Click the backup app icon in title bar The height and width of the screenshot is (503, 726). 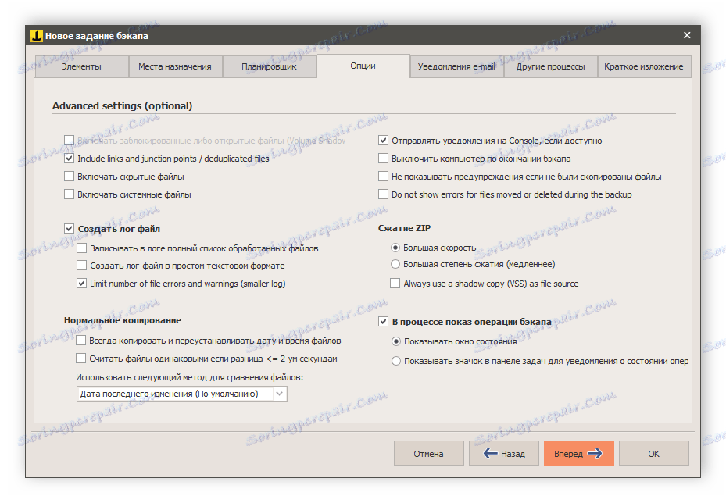click(x=36, y=36)
